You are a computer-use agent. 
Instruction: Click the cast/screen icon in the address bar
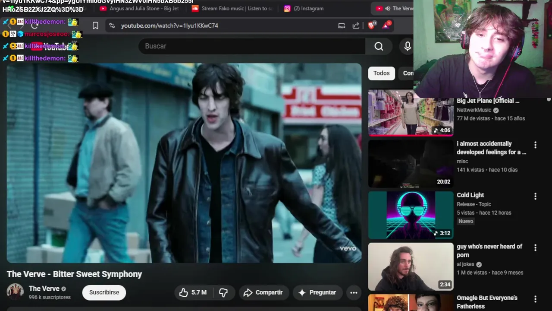click(x=342, y=25)
